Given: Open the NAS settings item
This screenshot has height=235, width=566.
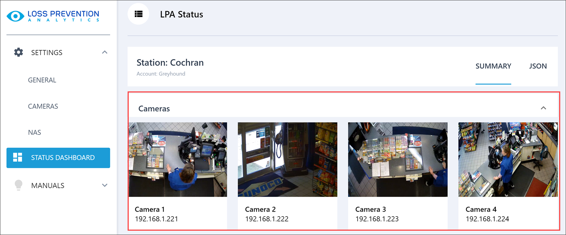Looking at the screenshot, I should tap(35, 132).
